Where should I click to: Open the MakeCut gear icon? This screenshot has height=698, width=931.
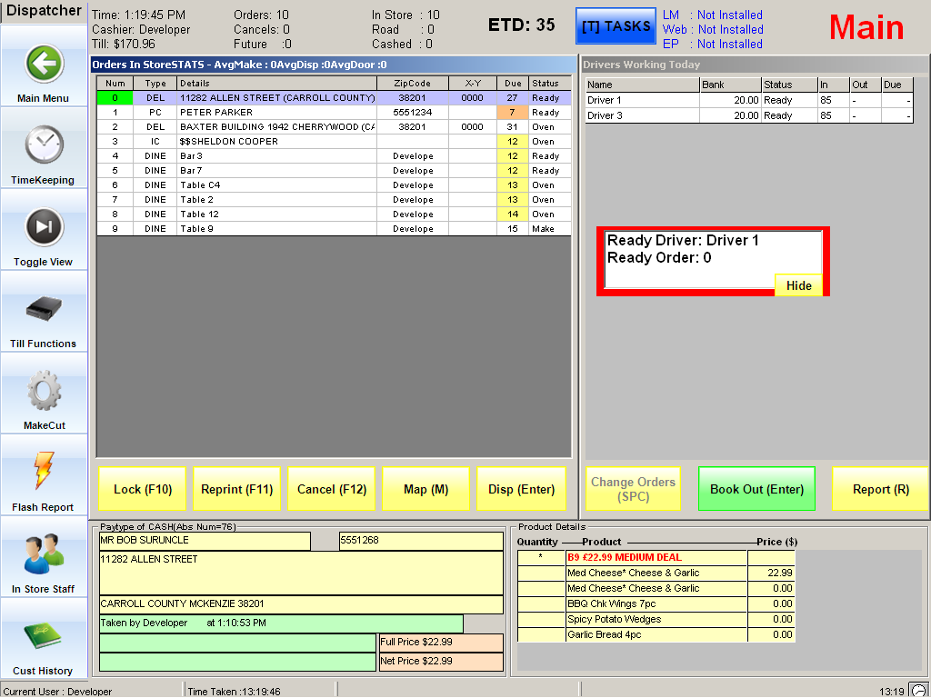[x=44, y=391]
